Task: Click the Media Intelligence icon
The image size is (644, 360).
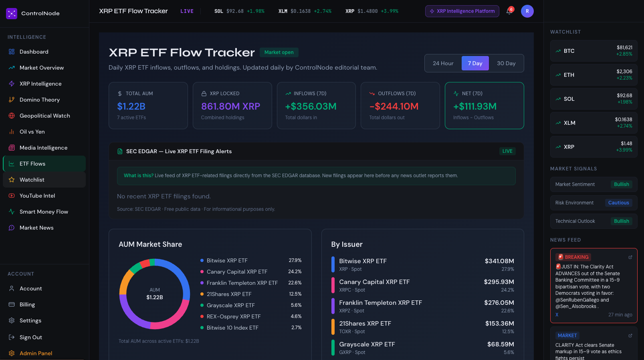Action: tap(12, 148)
